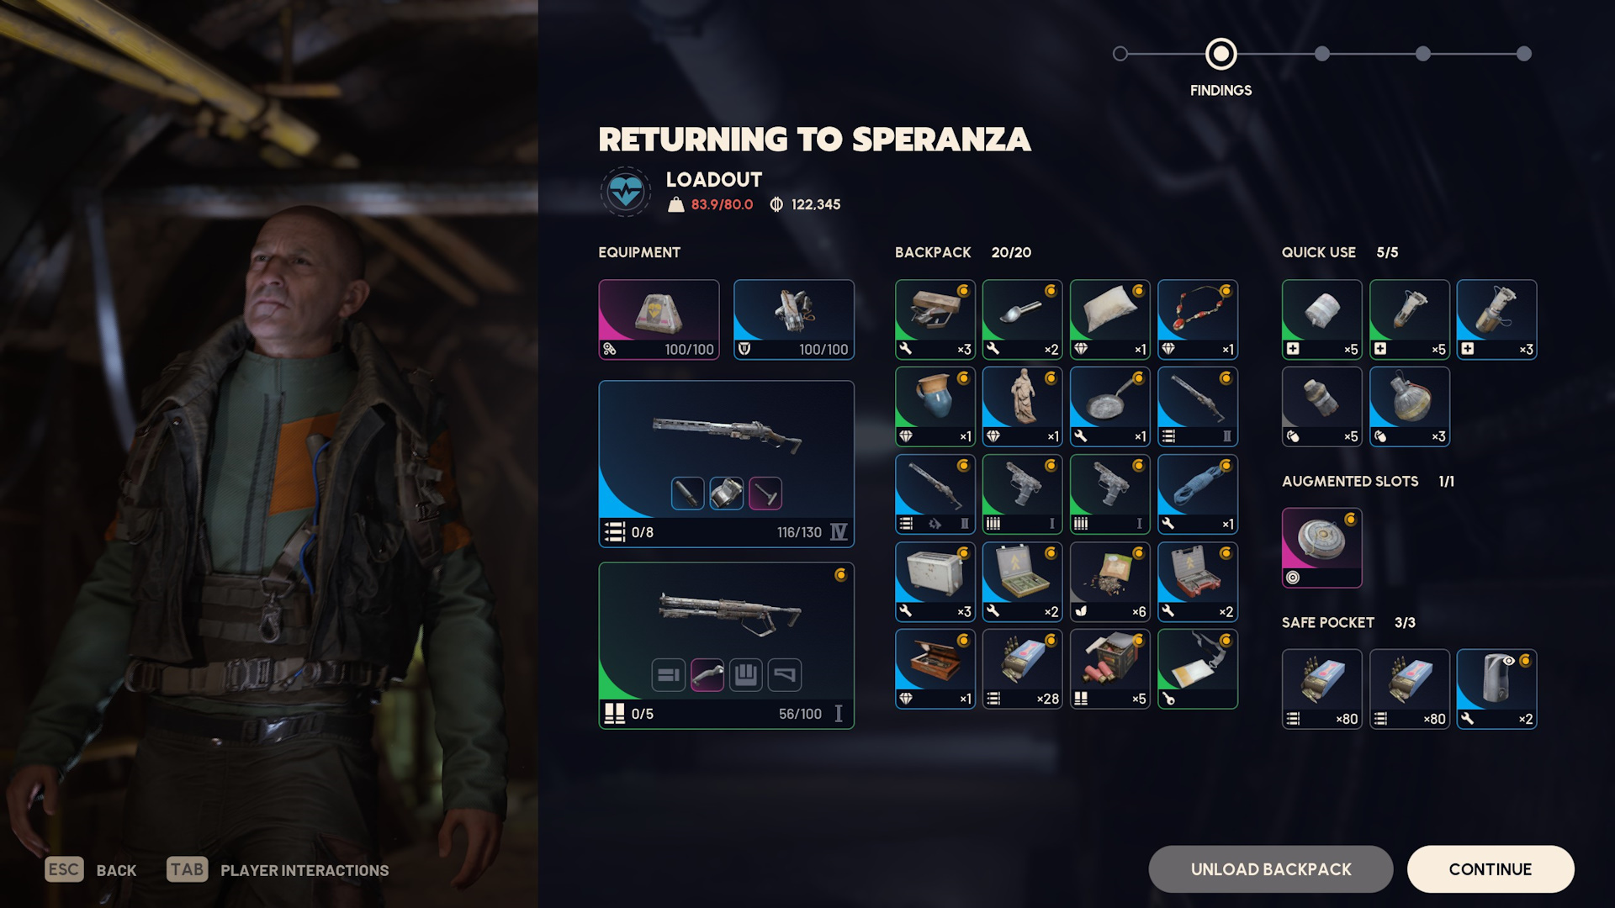Select the secondary weapon slot 56/100
1615x908 pixels.
(726, 646)
